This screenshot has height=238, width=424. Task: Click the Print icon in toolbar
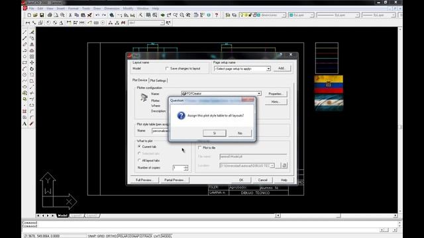click(50, 15)
